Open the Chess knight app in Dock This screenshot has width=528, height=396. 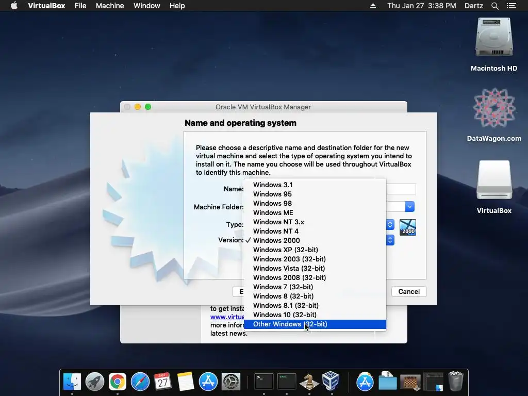pos(309,382)
